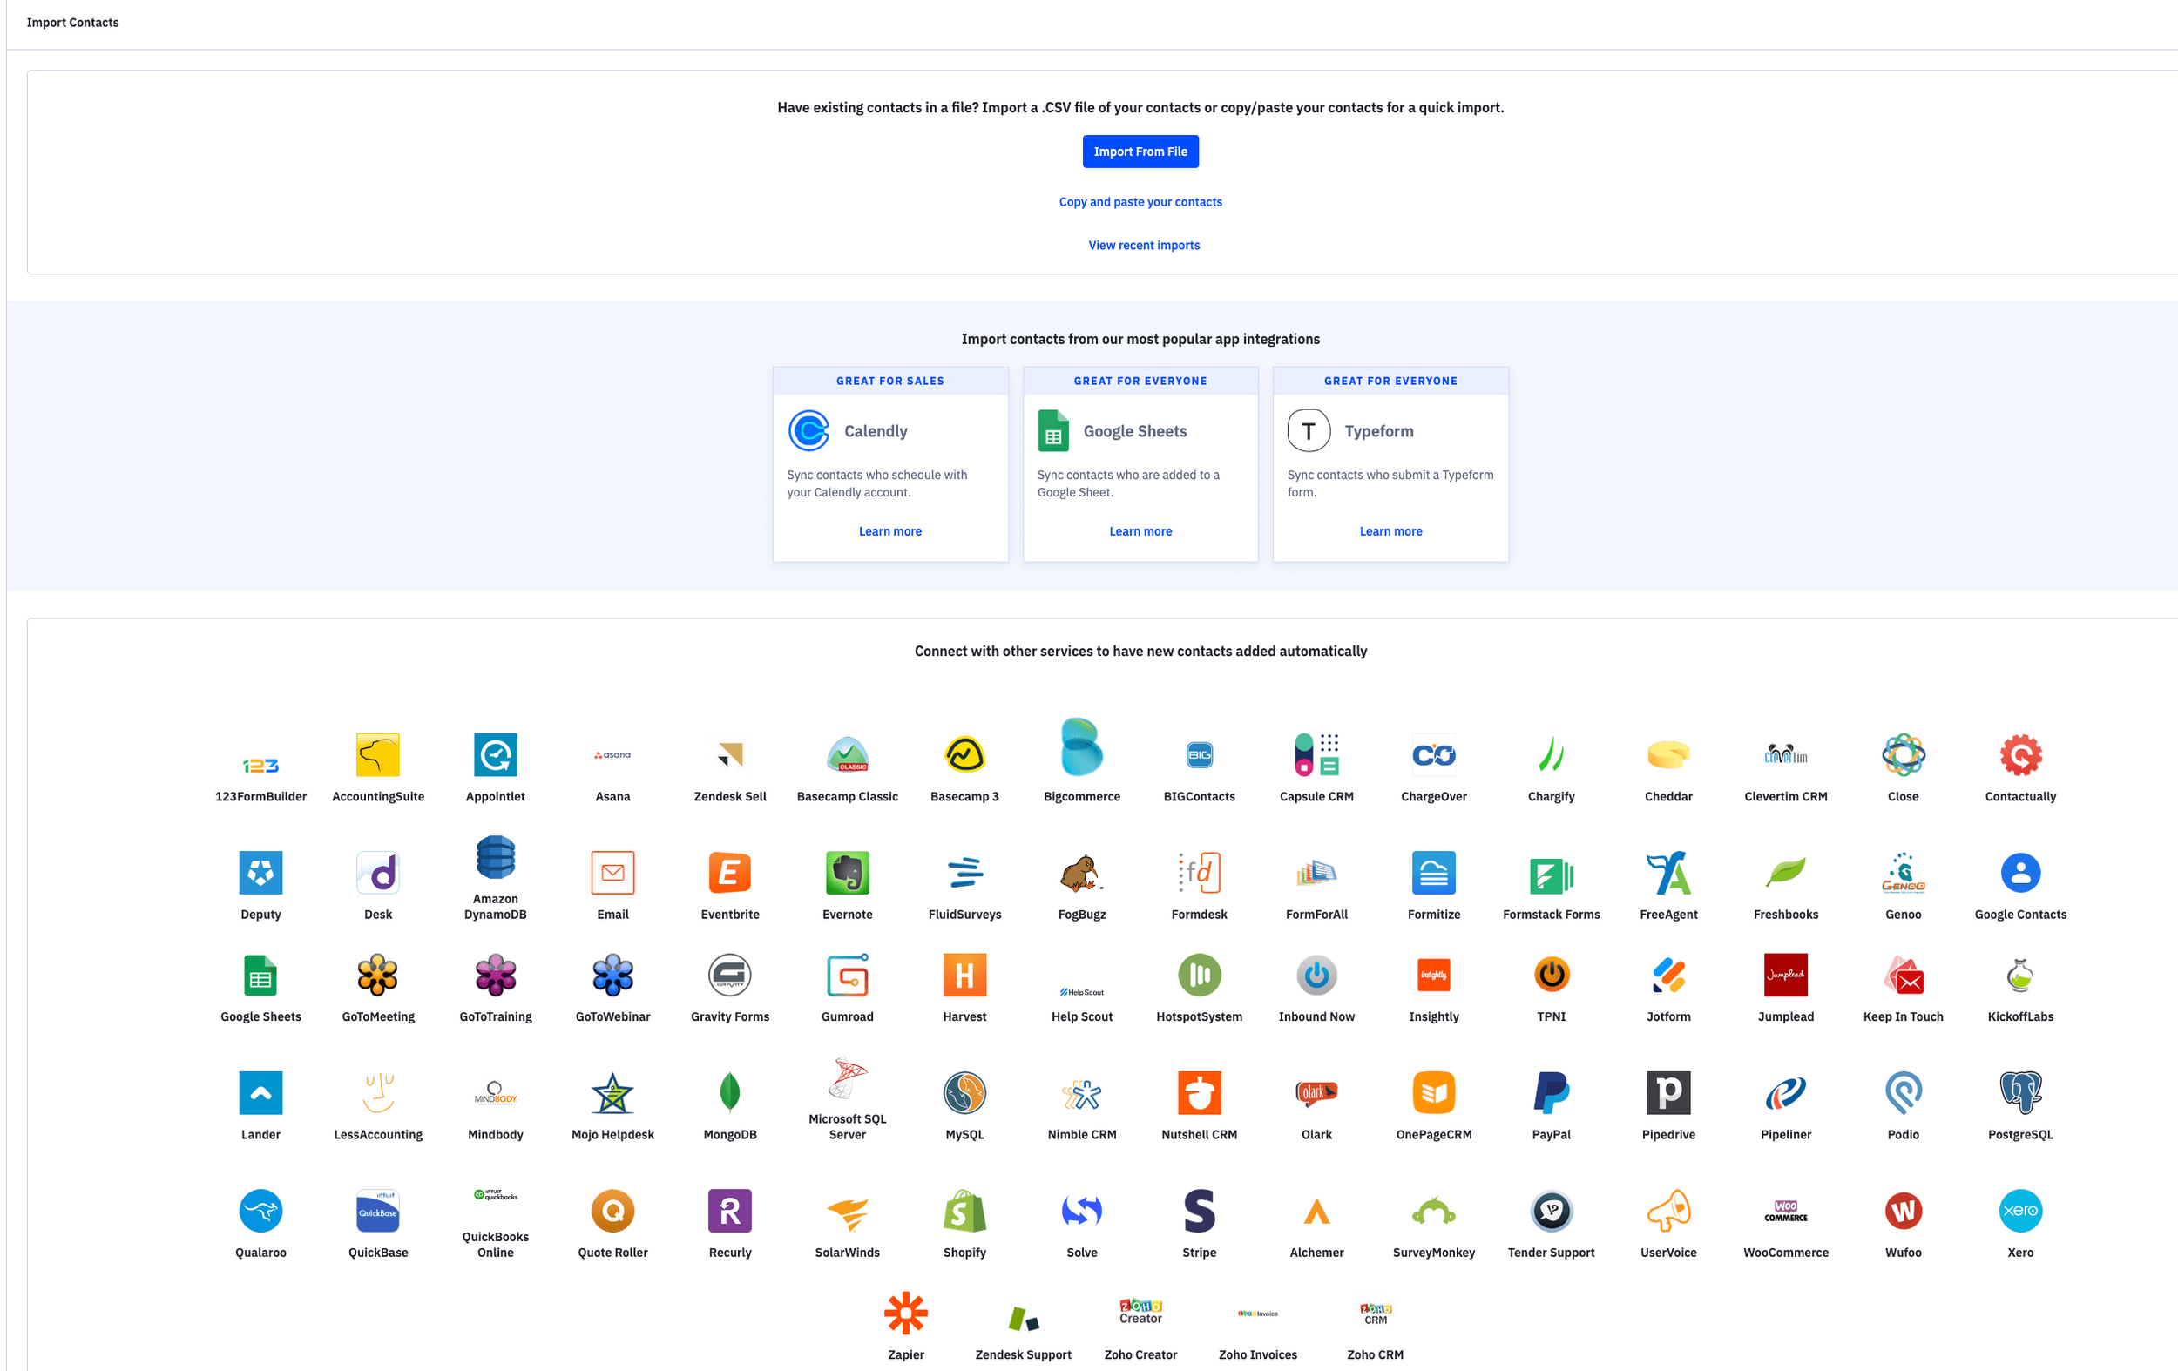The width and height of the screenshot is (2178, 1371).
Task: Click the Contactually gear icon
Action: 2019,754
